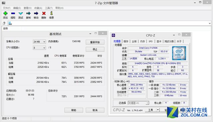Image resolution: width=213 pixels, height=122 pixels.
Task: Click the CPU-Z window title icon
Action: (113, 36)
